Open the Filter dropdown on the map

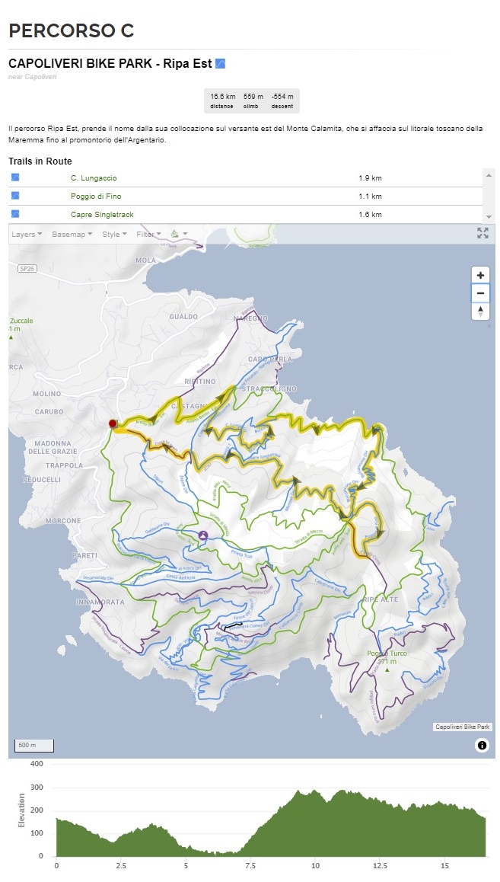pos(149,234)
